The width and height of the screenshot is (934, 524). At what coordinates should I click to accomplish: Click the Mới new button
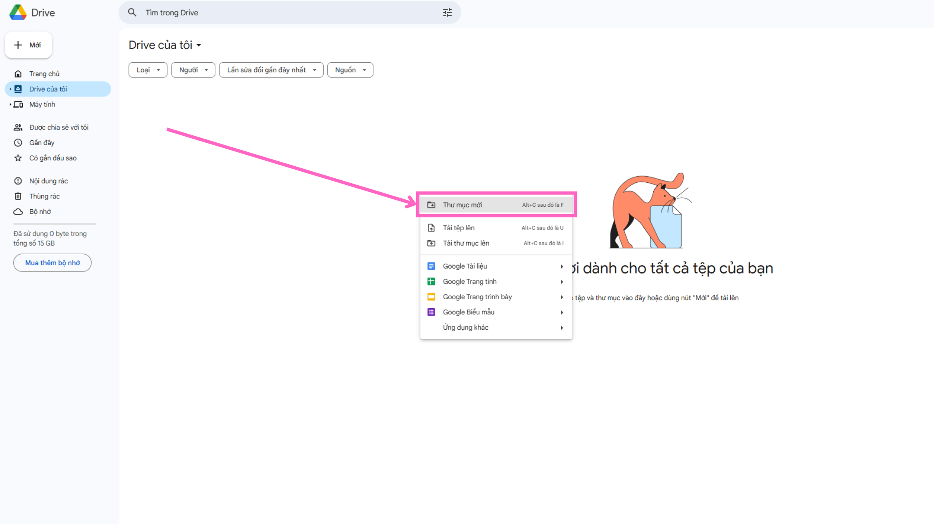click(x=29, y=45)
